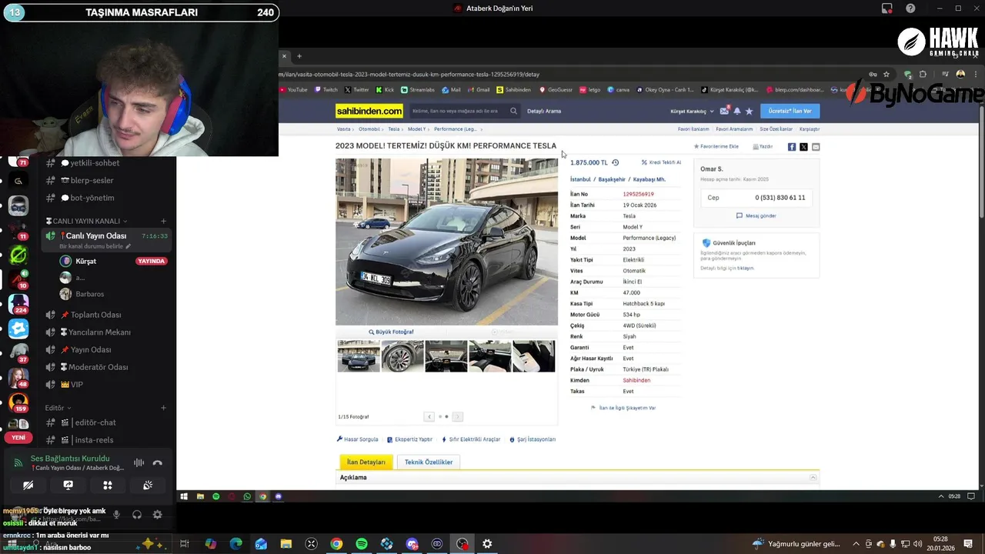Open Spotify from the Windows taskbar
985x554 pixels.
(x=362, y=544)
